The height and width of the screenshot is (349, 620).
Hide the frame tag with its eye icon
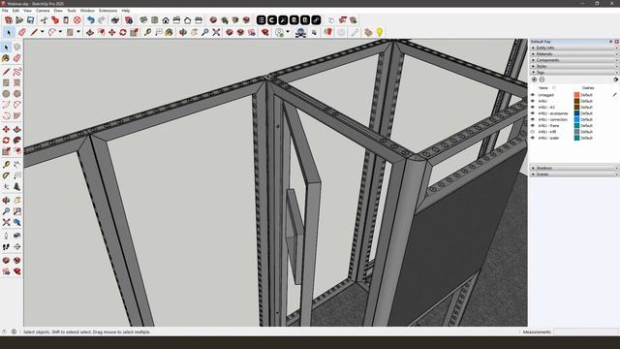(533, 126)
